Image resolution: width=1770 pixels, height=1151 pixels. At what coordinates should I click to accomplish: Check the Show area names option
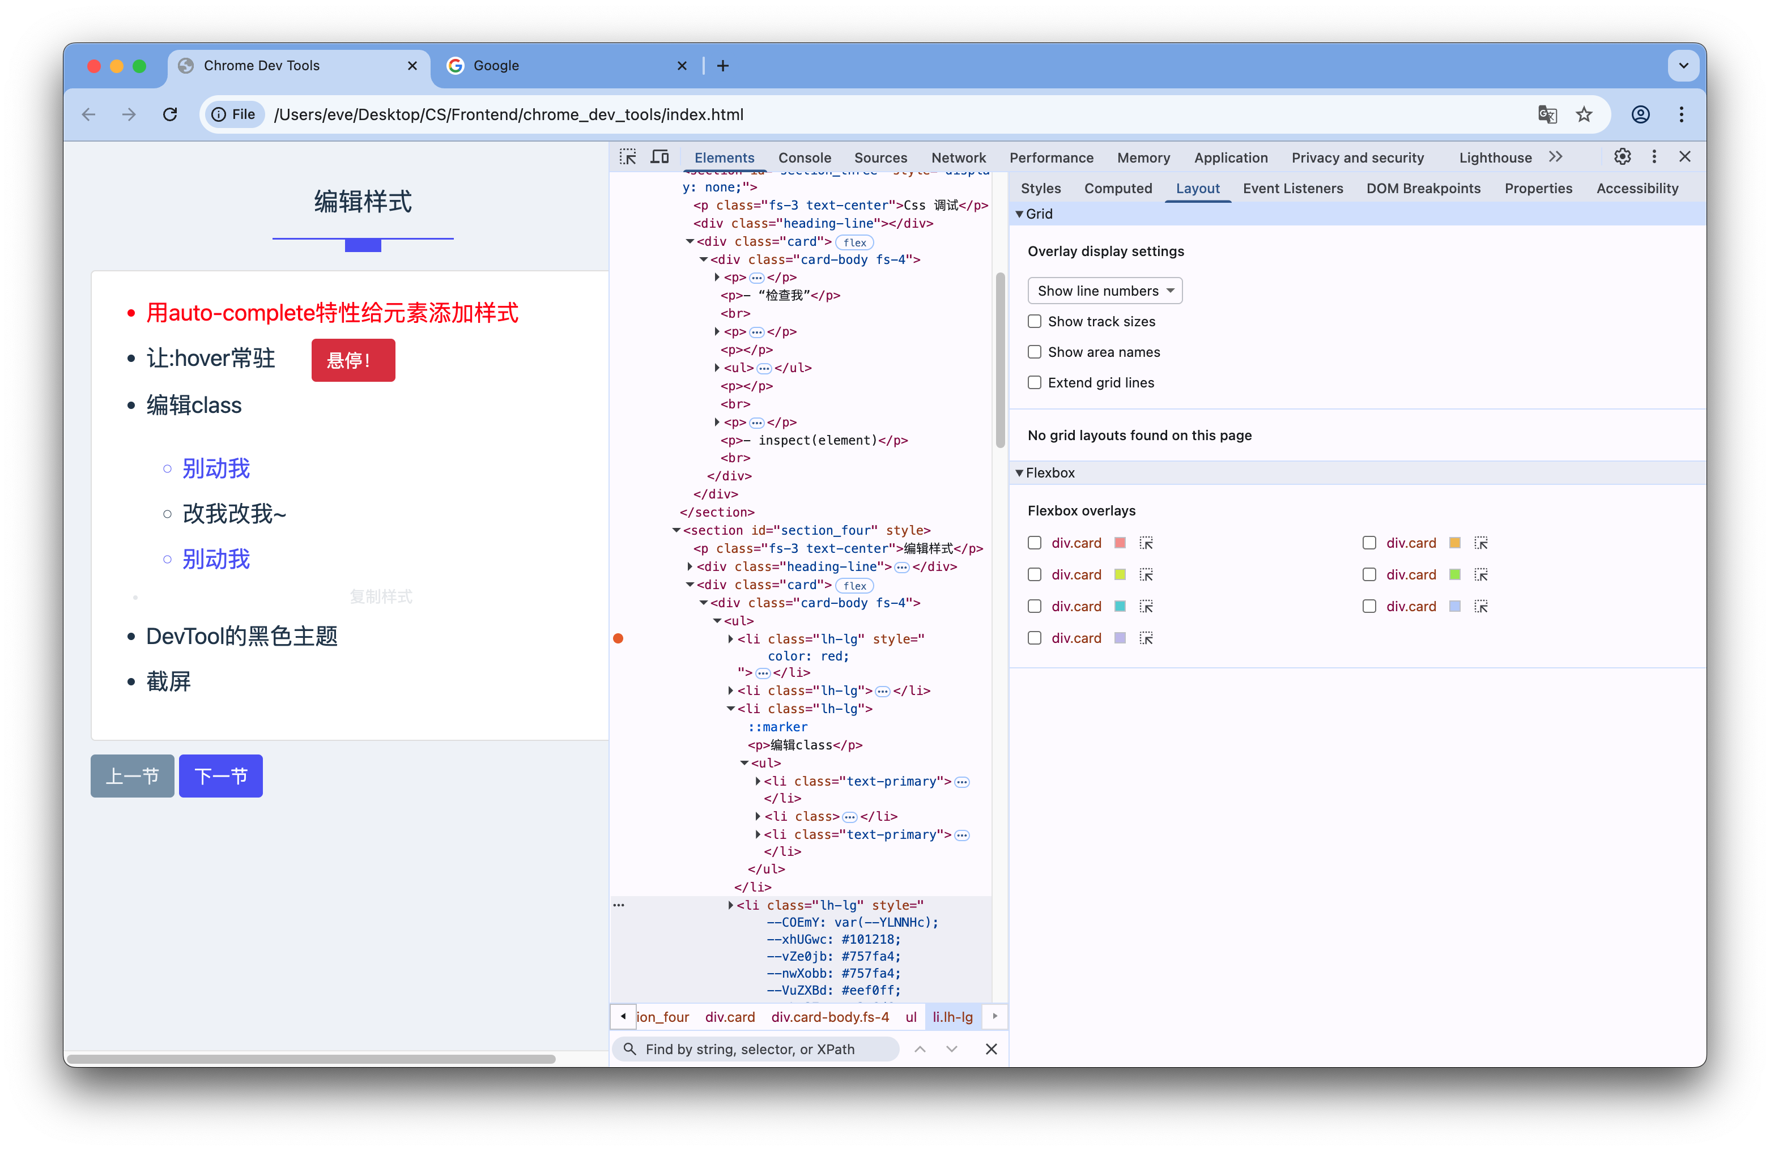coord(1035,352)
